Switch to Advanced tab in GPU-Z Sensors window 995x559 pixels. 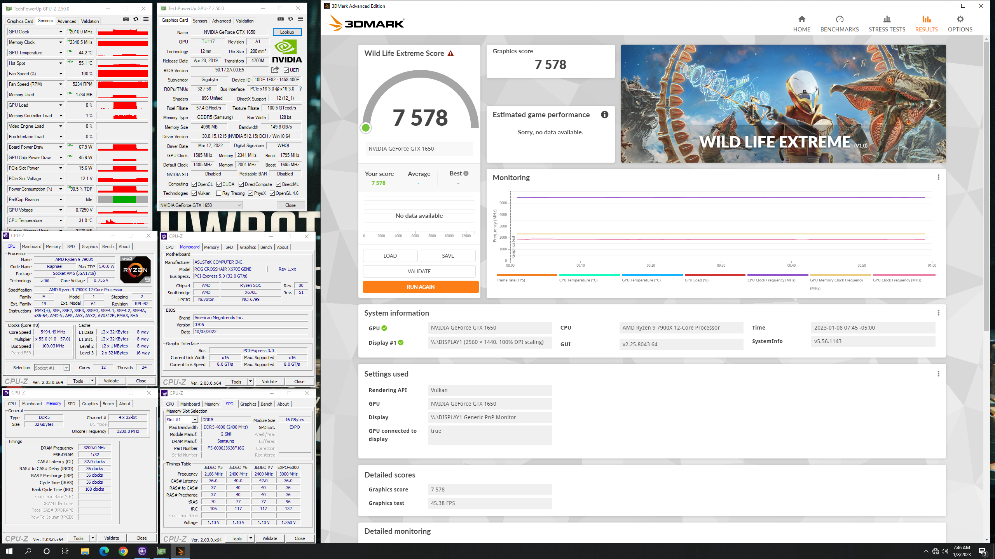[x=67, y=21]
